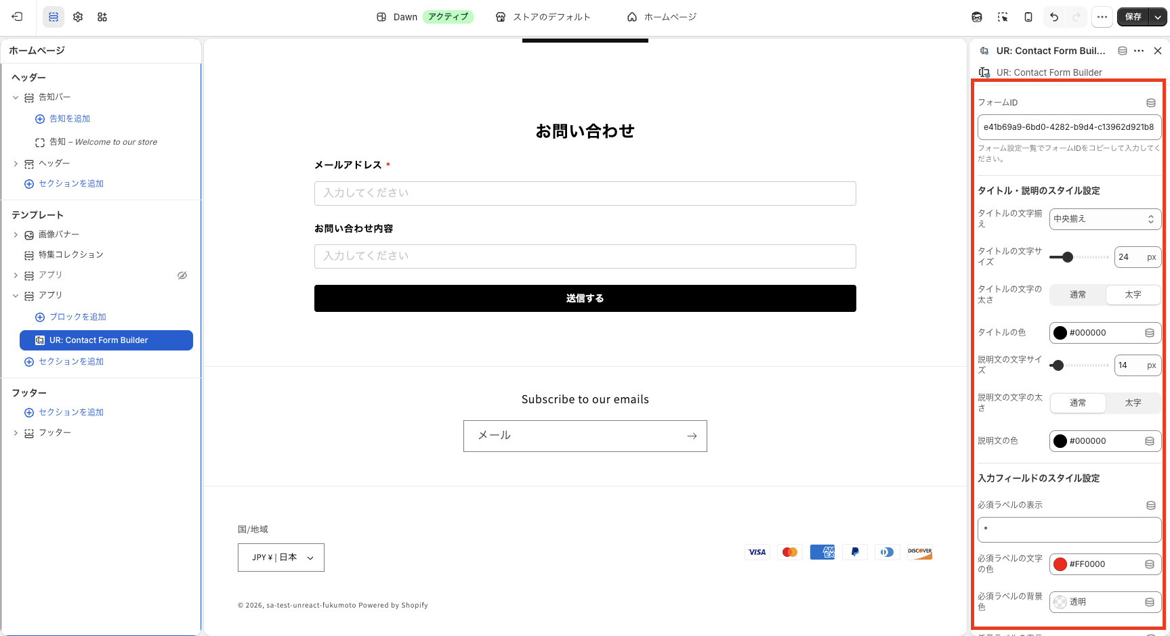Set タイトルの文字の太さ to 太字
Screen dimensions: 1170x636
(1133, 295)
